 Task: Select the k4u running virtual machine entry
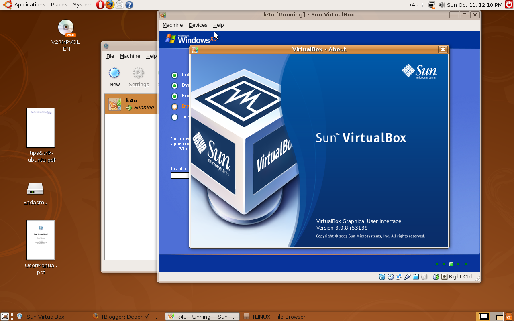point(131,104)
